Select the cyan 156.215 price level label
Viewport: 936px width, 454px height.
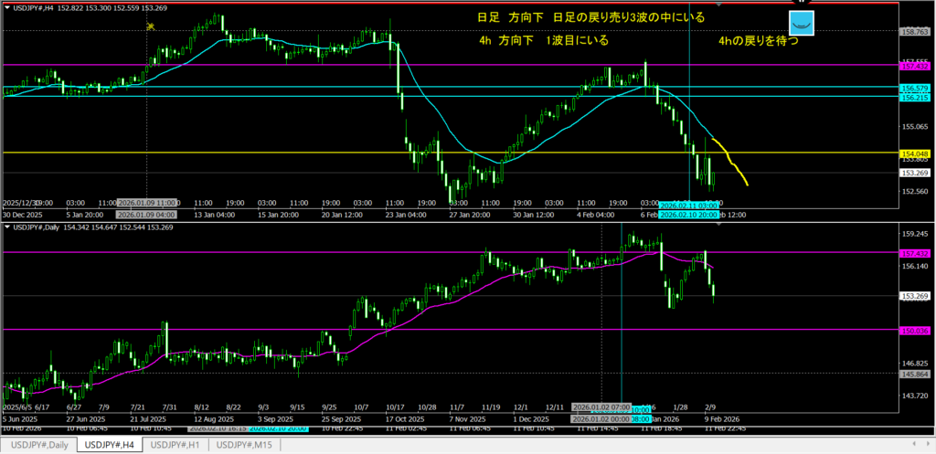[915, 97]
